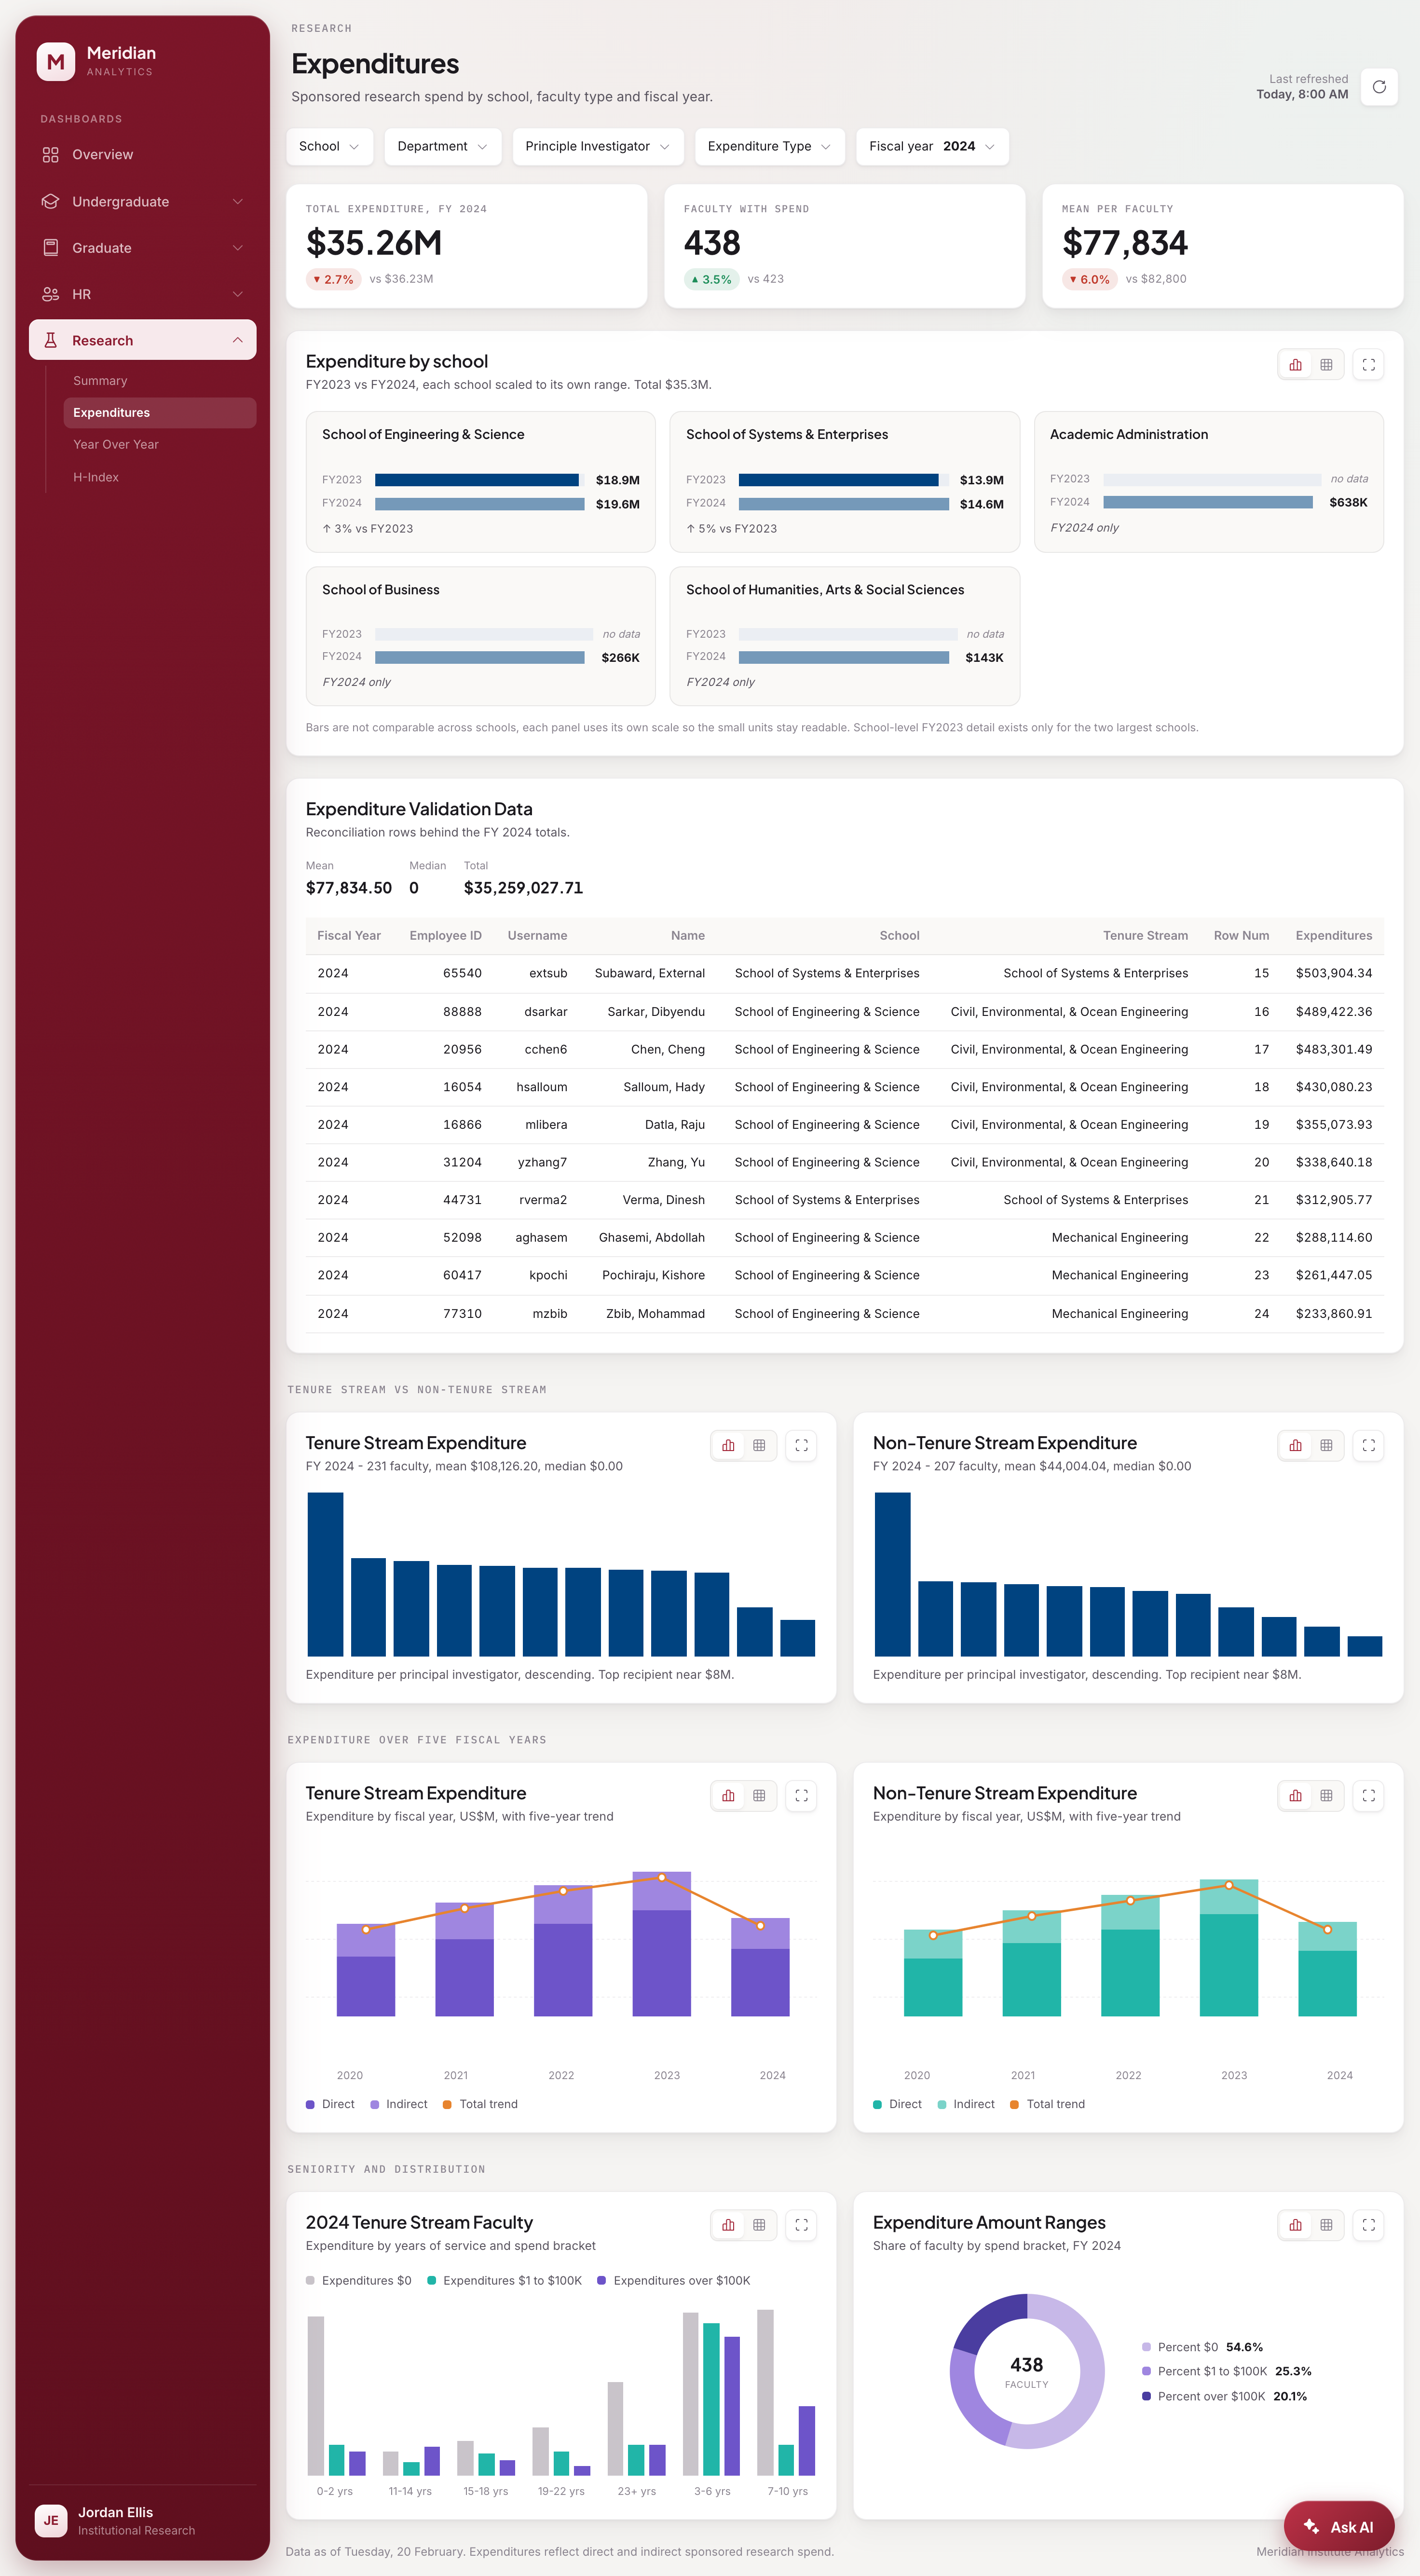Expand Expenditure by school to fullscreen
Viewport: 1420px width, 2576px height.
[1368, 365]
